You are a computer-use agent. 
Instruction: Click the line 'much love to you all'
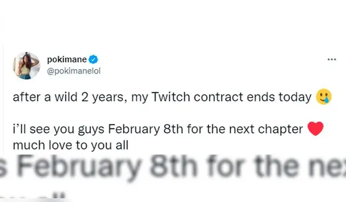pyautogui.click(x=71, y=145)
